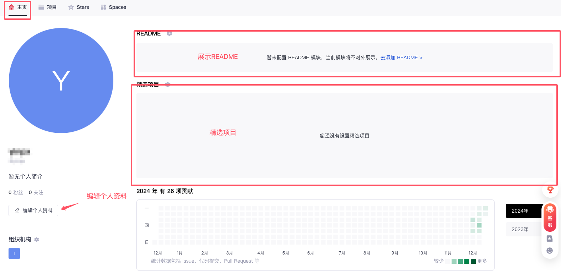Open the blue organization thumbnail under 组织机构
561x279 pixels.
coord(14,253)
